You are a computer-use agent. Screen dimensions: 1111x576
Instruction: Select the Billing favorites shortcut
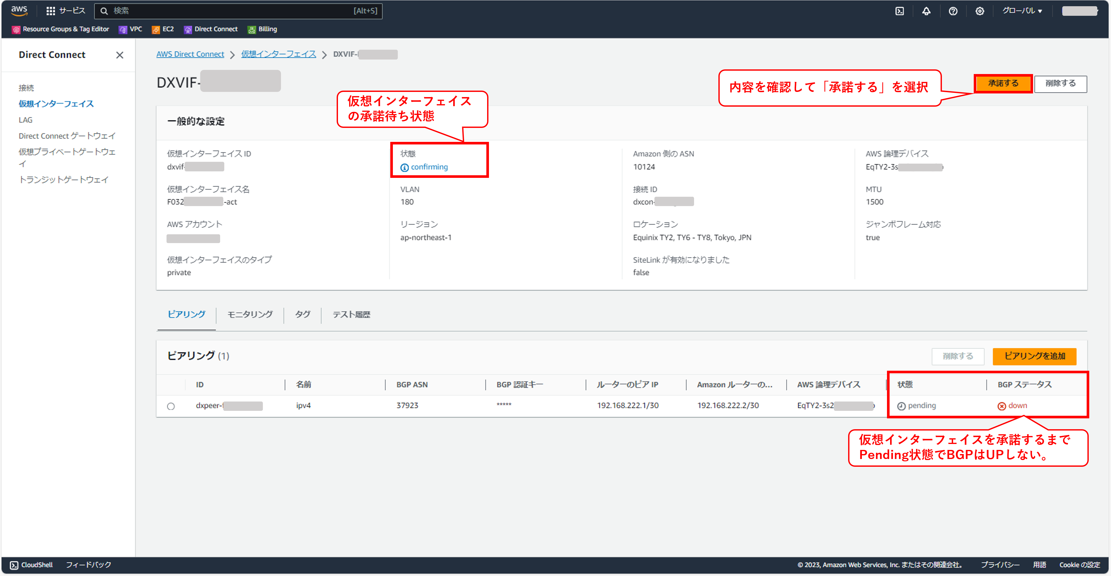click(x=262, y=29)
